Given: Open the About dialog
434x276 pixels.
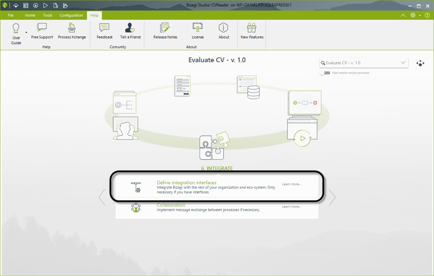Looking at the screenshot, I should (x=224, y=31).
